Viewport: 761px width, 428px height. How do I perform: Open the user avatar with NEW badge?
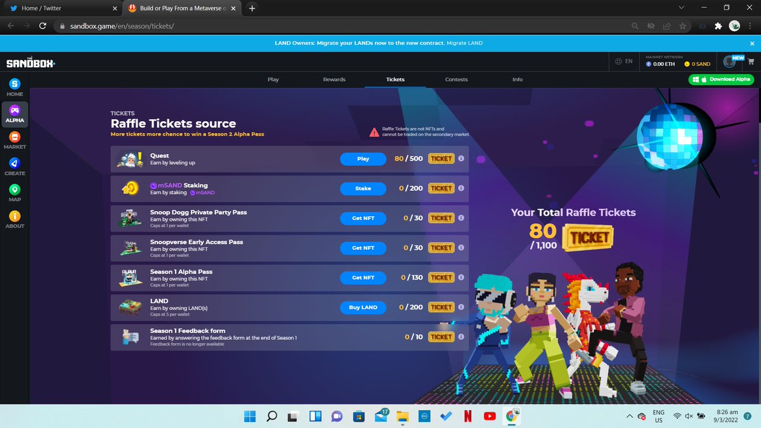pyautogui.click(x=730, y=62)
